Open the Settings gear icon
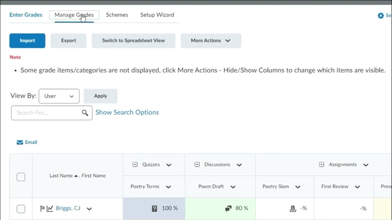The image size is (392, 220). (x=381, y=16)
